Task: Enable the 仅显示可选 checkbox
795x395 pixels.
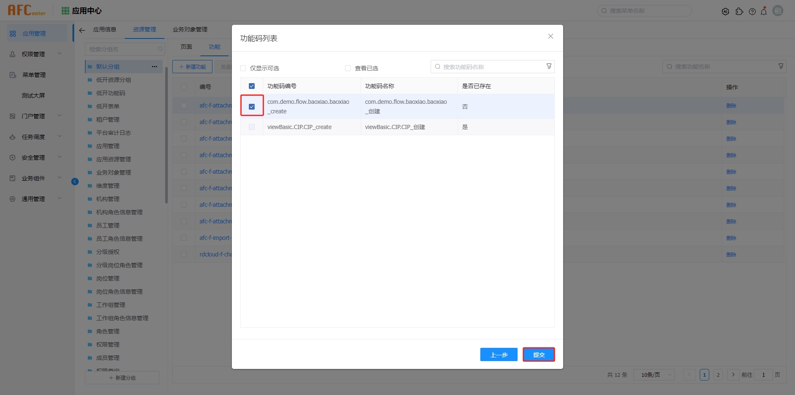Action: 243,68
